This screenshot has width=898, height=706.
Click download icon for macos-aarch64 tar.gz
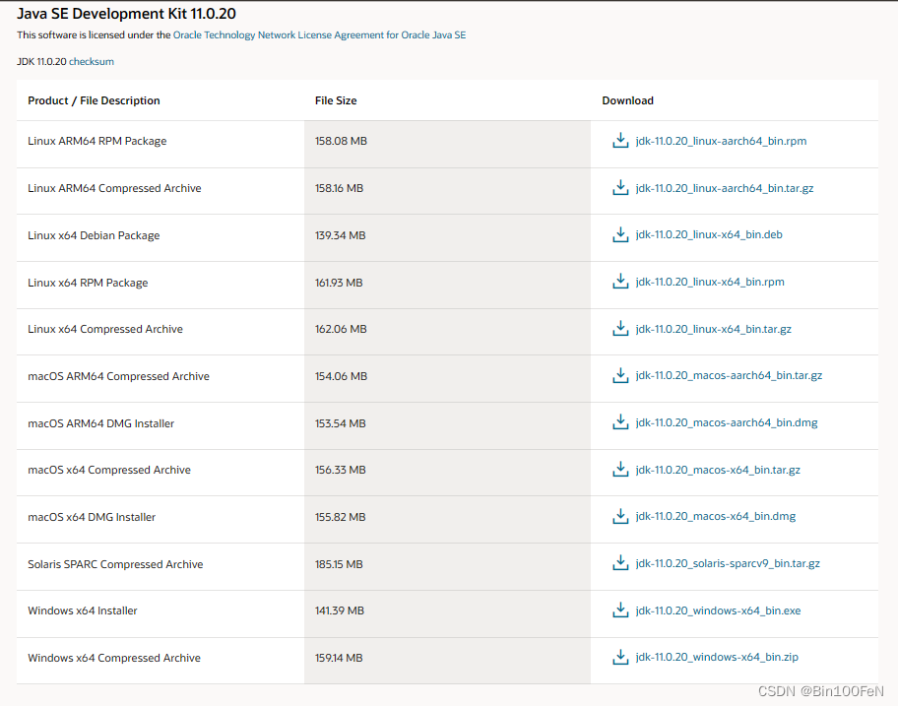620,375
